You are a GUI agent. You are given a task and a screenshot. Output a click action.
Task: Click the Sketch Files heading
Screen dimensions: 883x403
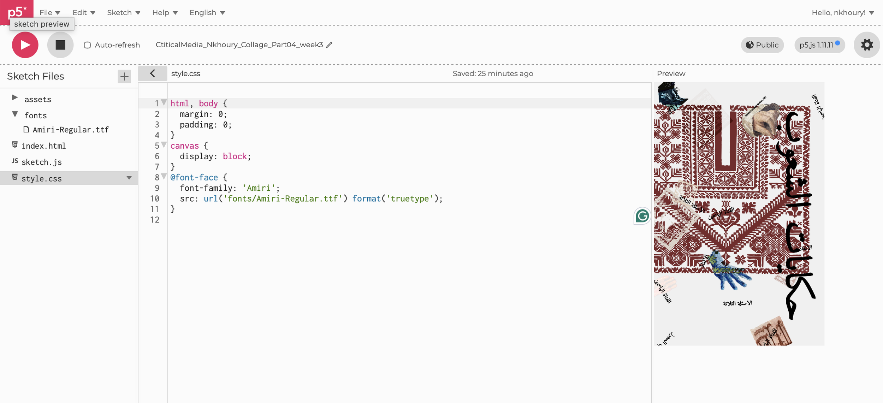coord(35,76)
